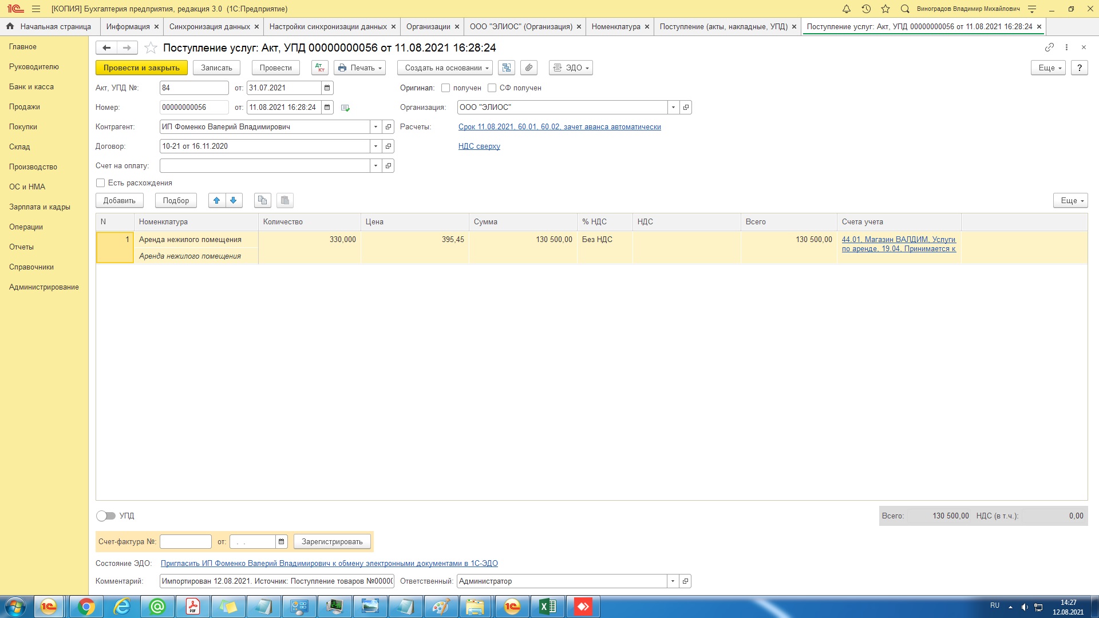This screenshot has height=618, width=1099.
Task: Open Договор record with open-form icon
Action: point(389,146)
